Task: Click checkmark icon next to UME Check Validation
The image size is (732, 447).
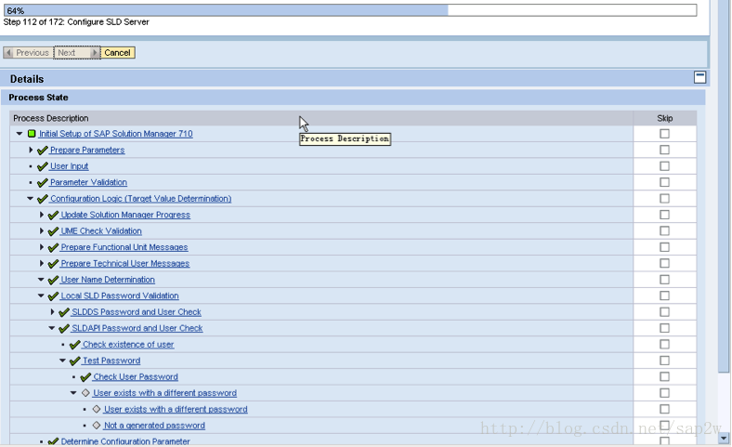Action: tap(53, 231)
